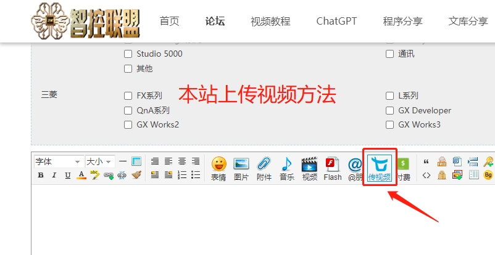Viewport: 495px width, 255px height.
Task: Set the post background with the Bg icon
Action: click(488, 175)
